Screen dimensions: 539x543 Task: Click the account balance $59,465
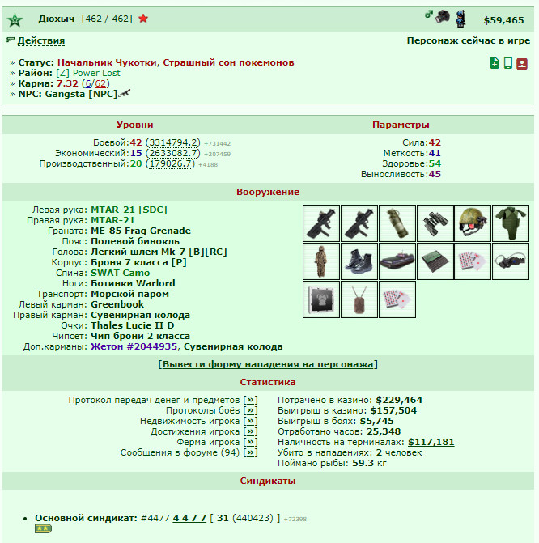pyautogui.click(x=503, y=20)
